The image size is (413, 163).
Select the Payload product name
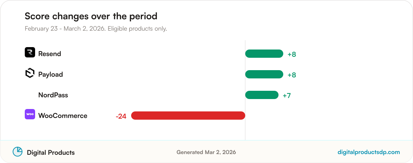(51, 74)
